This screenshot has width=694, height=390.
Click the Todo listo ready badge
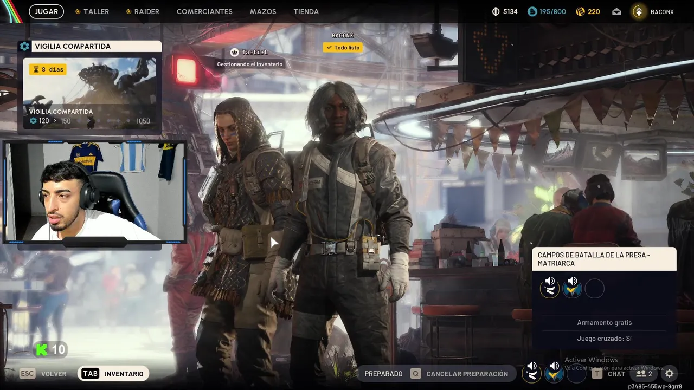tap(343, 48)
